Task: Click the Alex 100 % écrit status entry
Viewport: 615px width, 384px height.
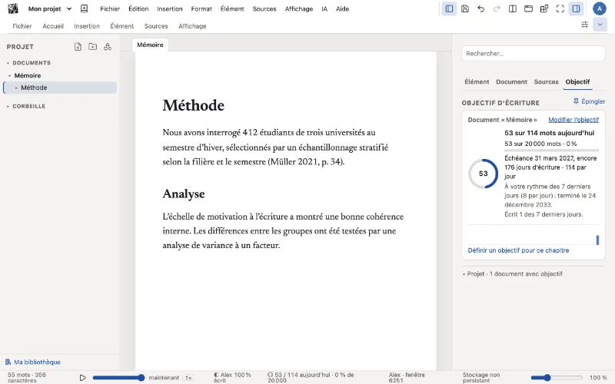Action: click(x=232, y=377)
